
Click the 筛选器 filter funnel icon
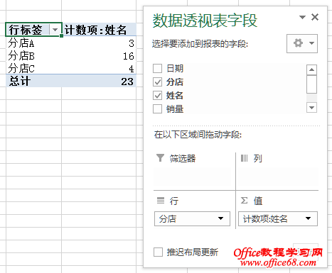160,158
